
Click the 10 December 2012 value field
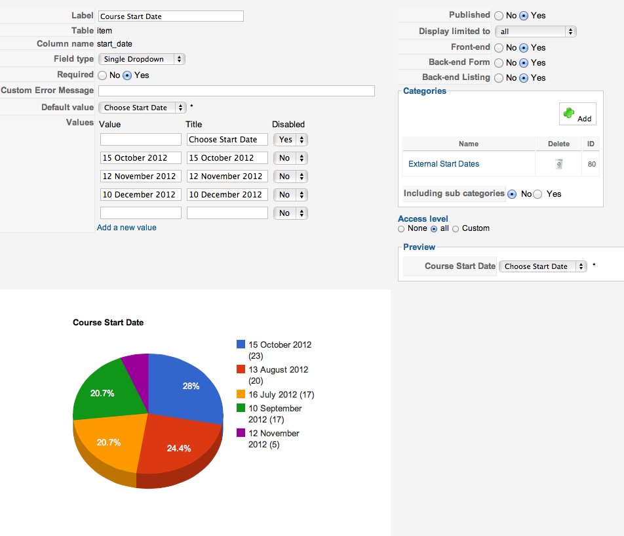coord(141,194)
